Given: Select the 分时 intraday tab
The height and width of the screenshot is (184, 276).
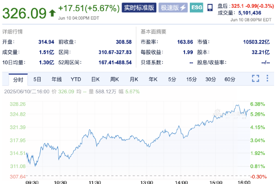Looking at the screenshot, I should tap(18, 79).
